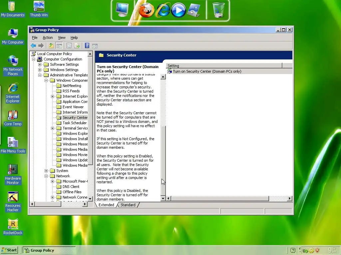Expand the Windows Settings node

(x=40, y=70)
